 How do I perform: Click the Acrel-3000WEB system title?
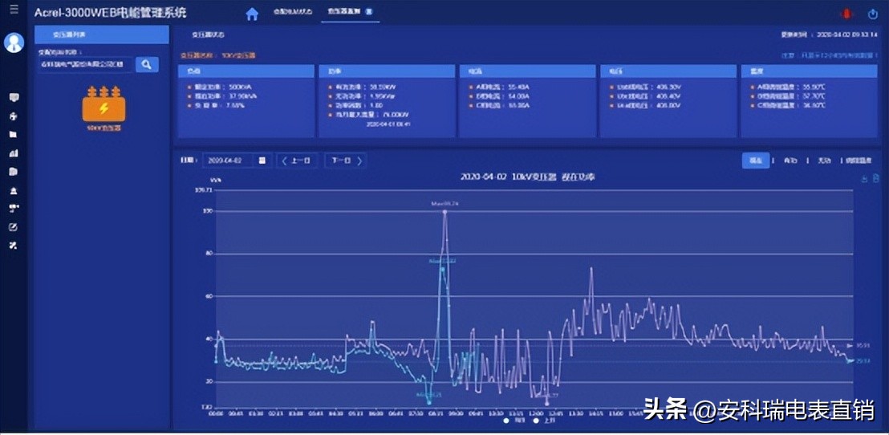click(111, 13)
